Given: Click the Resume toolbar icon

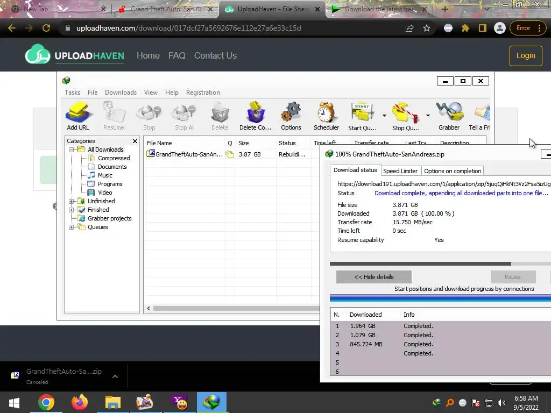Looking at the screenshot, I should point(114,116).
